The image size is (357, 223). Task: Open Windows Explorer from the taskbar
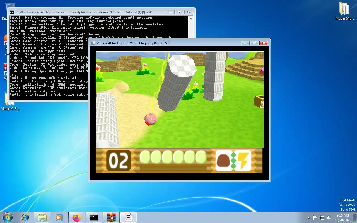click(x=42, y=217)
